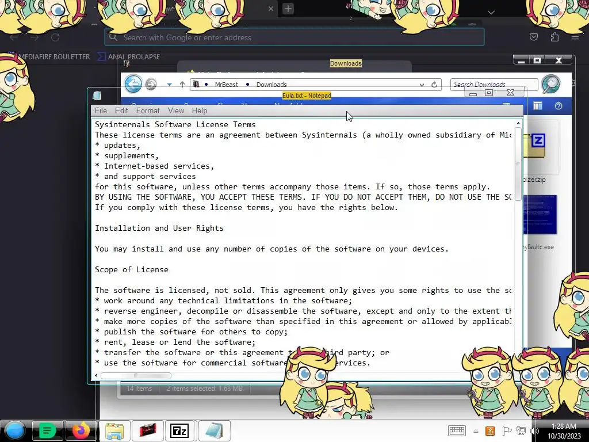589x442 pixels.
Task: Click the orange tray icon in system tray
Action: (490, 430)
